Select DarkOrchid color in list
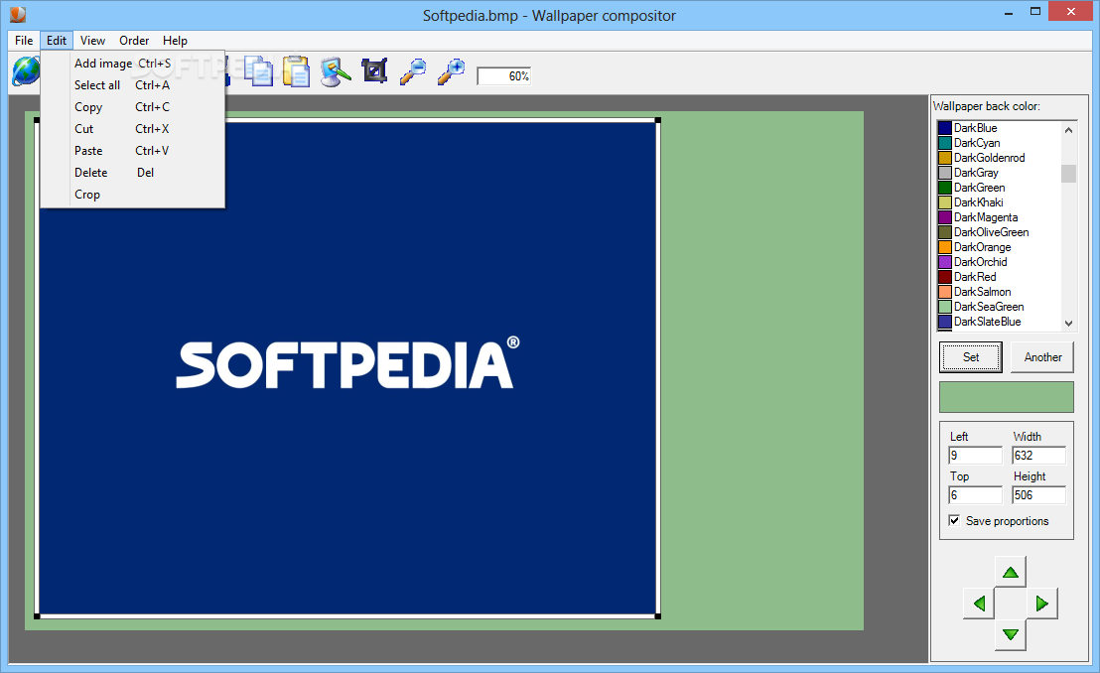Screen dimensions: 1100x673 [x=999, y=262]
